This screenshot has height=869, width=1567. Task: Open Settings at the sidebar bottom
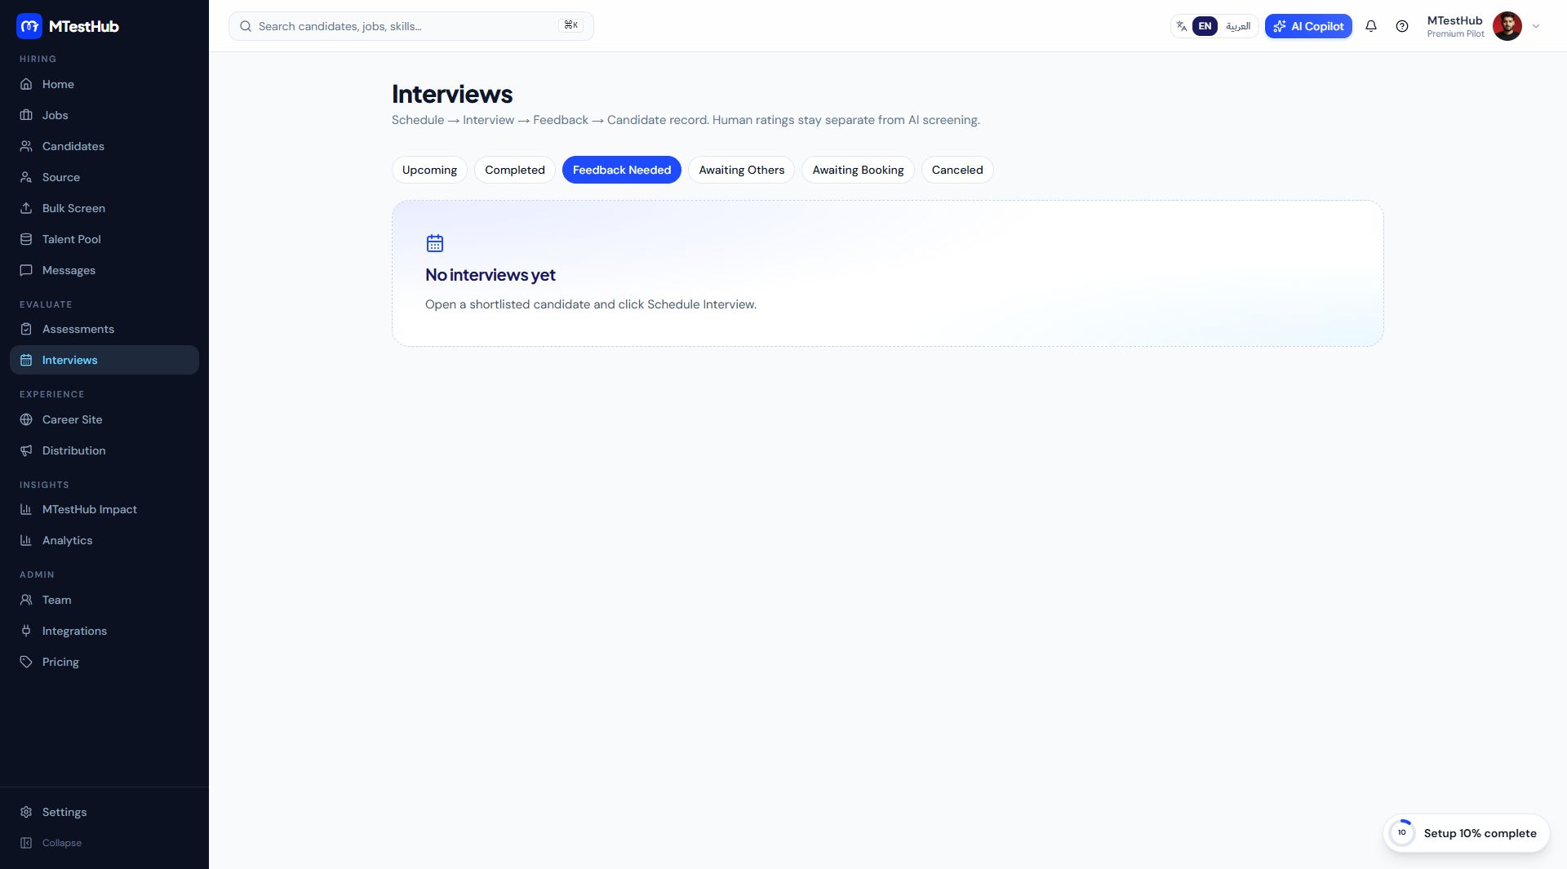click(x=104, y=812)
